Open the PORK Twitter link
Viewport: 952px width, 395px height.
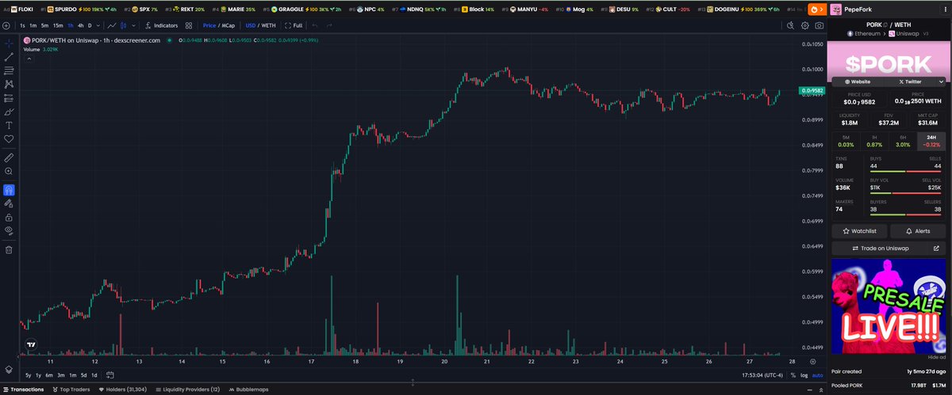pyautogui.click(x=910, y=81)
